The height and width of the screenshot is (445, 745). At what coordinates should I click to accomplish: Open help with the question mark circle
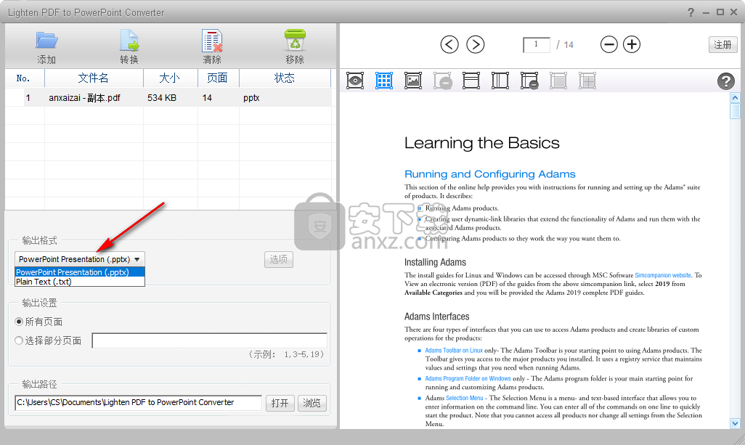coord(725,81)
